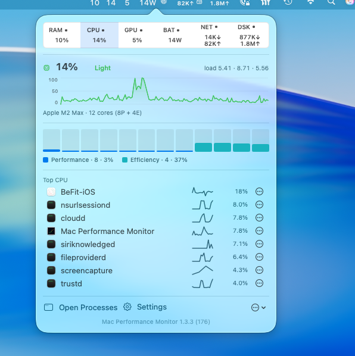Screen dimensions: 355x356
Task: Expand the bottom more-options dropdown menu
Action: 259,308
